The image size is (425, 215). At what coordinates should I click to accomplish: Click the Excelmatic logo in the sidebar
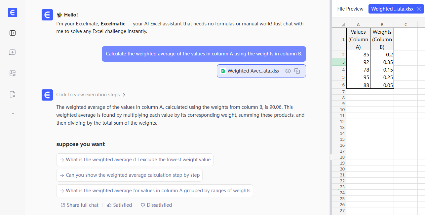(13, 13)
